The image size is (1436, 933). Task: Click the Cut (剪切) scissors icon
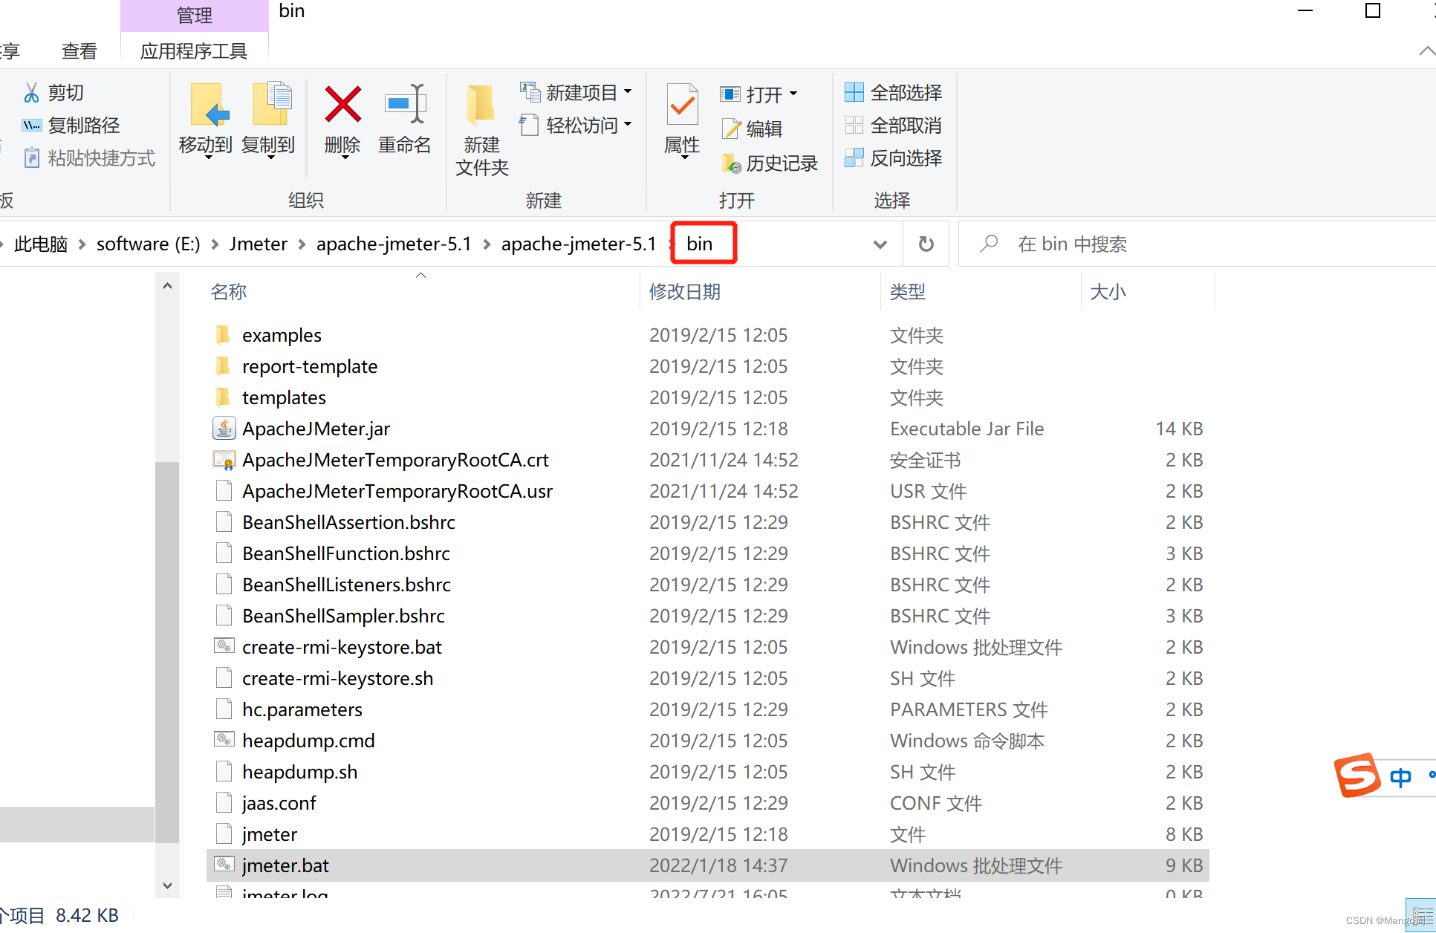[x=31, y=93]
